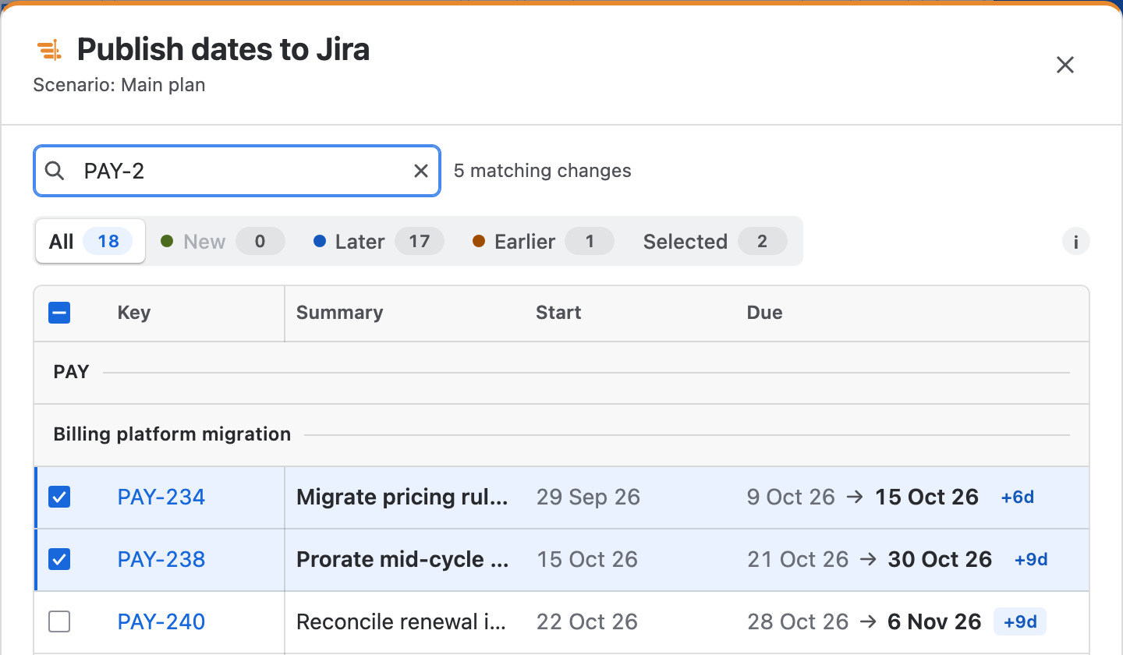Image resolution: width=1123 pixels, height=655 pixels.
Task: Click the Prorate mid-cycle summary
Action: coord(402,559)
